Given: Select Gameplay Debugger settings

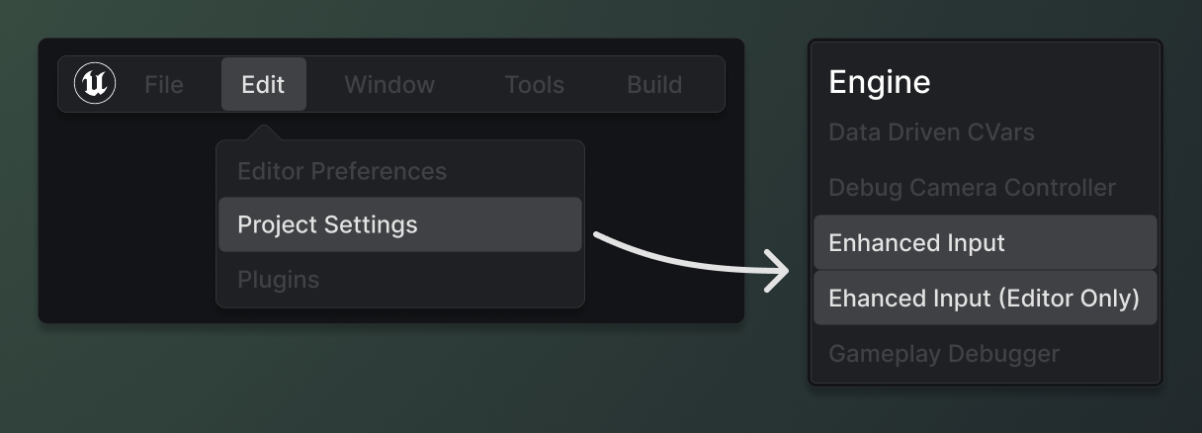Looking at the screenshot, I should tap(943, 354).
